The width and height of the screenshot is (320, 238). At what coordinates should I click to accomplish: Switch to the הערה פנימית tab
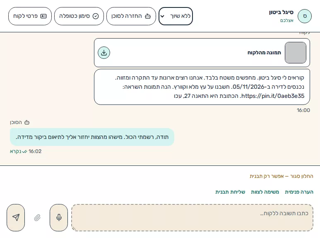299,192
